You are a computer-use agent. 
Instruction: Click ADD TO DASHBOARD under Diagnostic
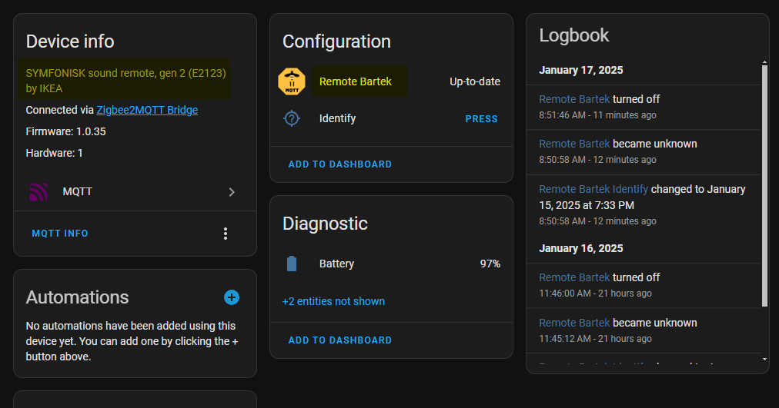(339, 340)
